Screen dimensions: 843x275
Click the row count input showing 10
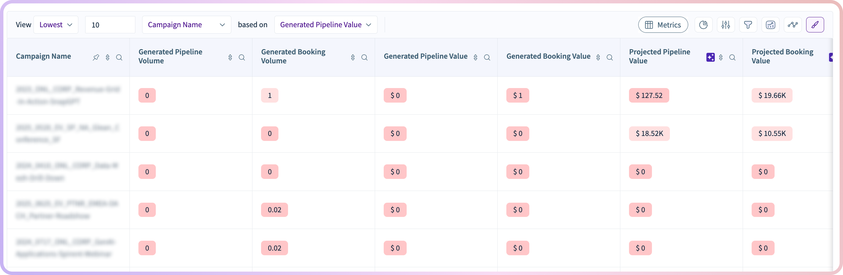110,25
